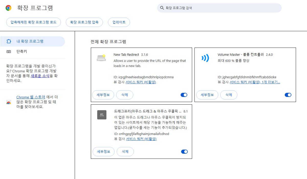Screen dimensions: 307x179
Task: Click the 업데이트 button
Action: [x=119, y=22]
